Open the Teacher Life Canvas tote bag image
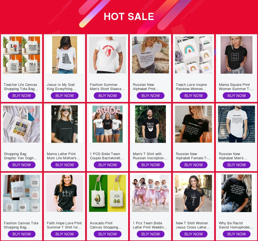 pyautogui.click(x=21, y=55)
